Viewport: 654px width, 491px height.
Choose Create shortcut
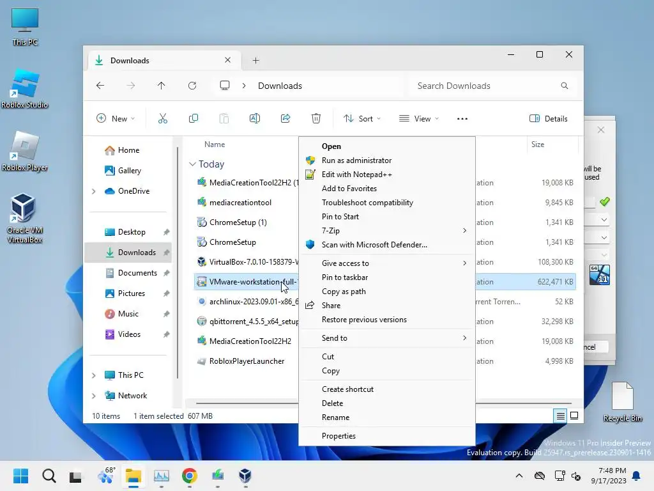click(387, 389)
